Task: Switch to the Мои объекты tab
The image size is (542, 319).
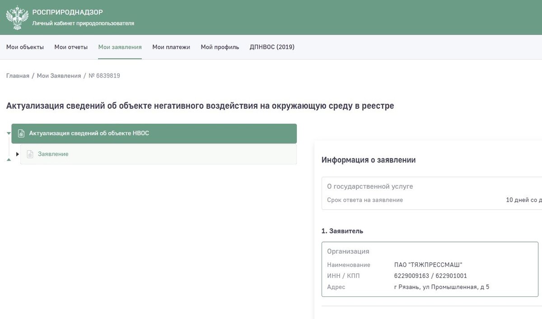Action: [x=25, y=47]
